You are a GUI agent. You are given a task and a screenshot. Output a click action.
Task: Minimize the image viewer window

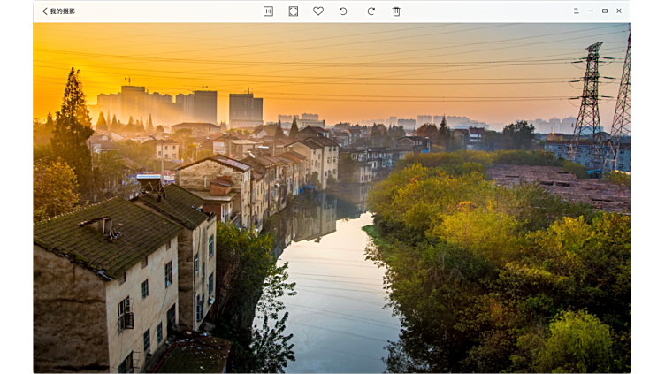coord(591,11)
